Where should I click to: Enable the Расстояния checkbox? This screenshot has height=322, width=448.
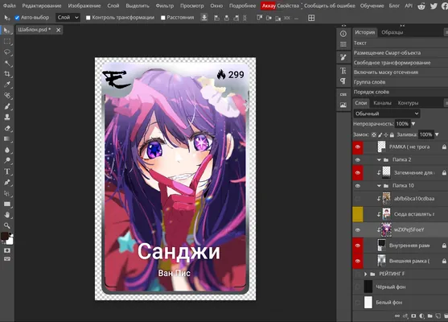click(x=163, y=18)
